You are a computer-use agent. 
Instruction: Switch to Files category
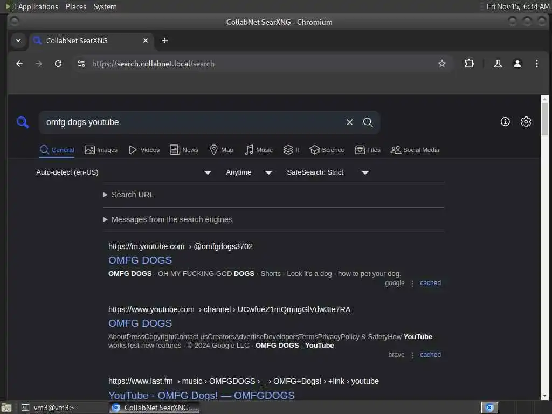[368, 150]
